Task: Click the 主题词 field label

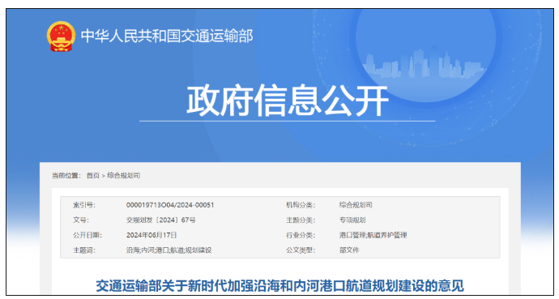Action: pos(84,250)
